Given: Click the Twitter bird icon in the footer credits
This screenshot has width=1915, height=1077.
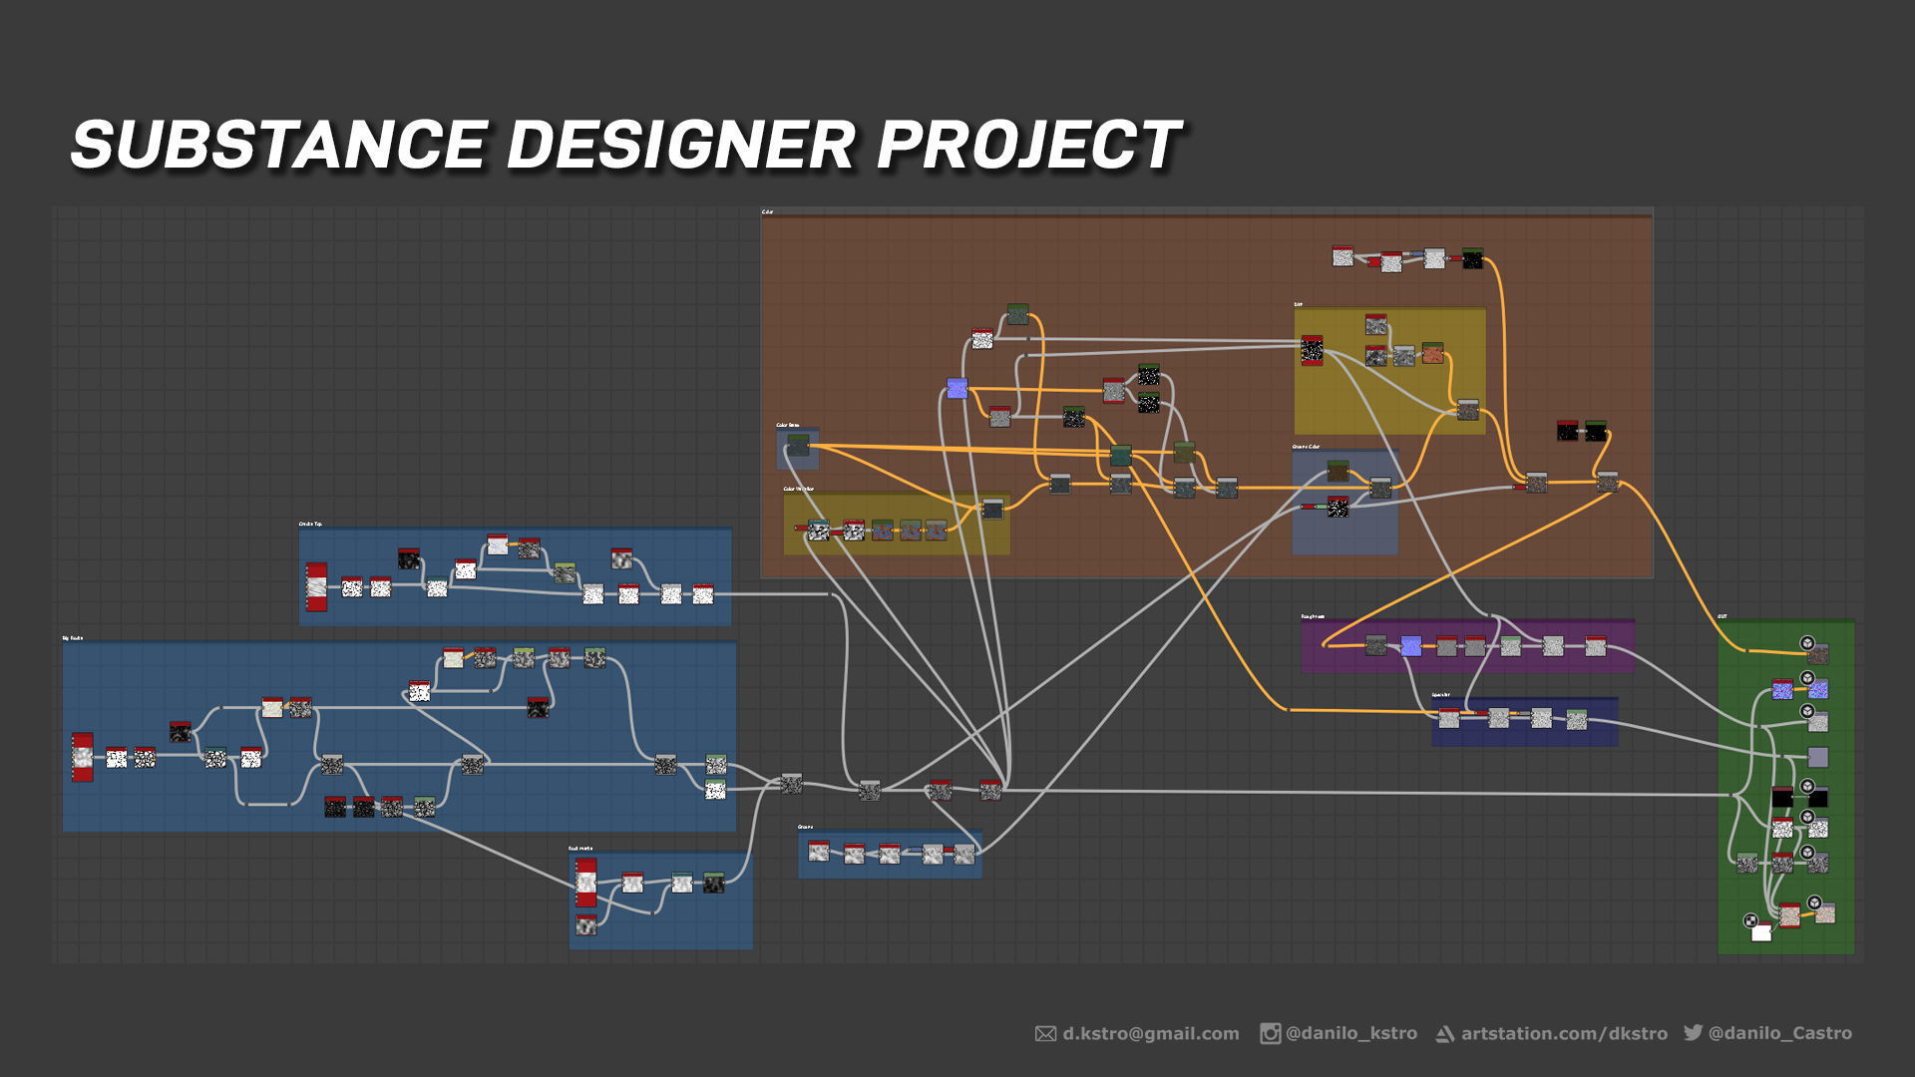Looking at the screenshot, I should coord(1693,1034).
